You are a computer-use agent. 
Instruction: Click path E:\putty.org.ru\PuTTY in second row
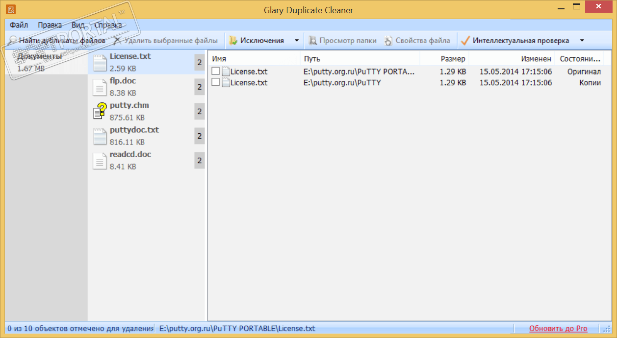pyautogui.click(x=342, y=82)
